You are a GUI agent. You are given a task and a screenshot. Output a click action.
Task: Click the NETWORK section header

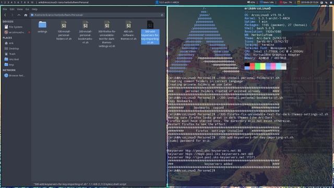point(9,70)
